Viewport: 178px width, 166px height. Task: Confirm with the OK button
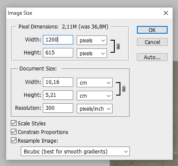pyautogui.click(x=152, y=30)
